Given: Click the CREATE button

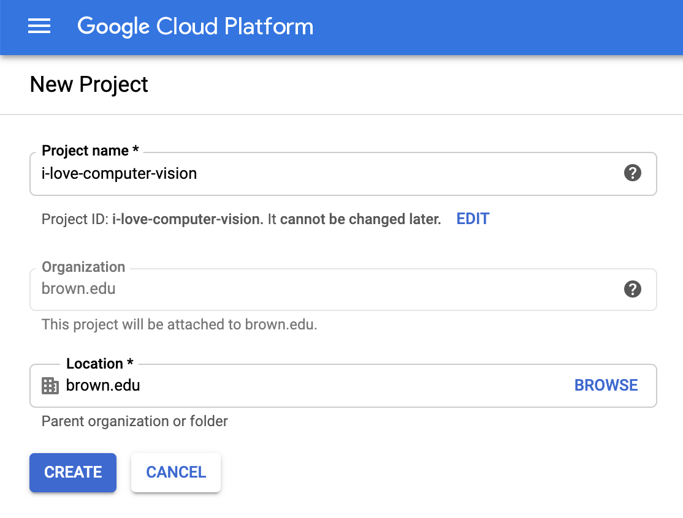Looking at the screenshot, I should (x=72, y=472).
